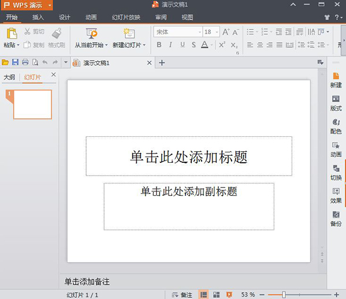Open the 从当前开始 dropdown arrow
The height and width of the screenshot is (299, 346).
pos(106,45)
